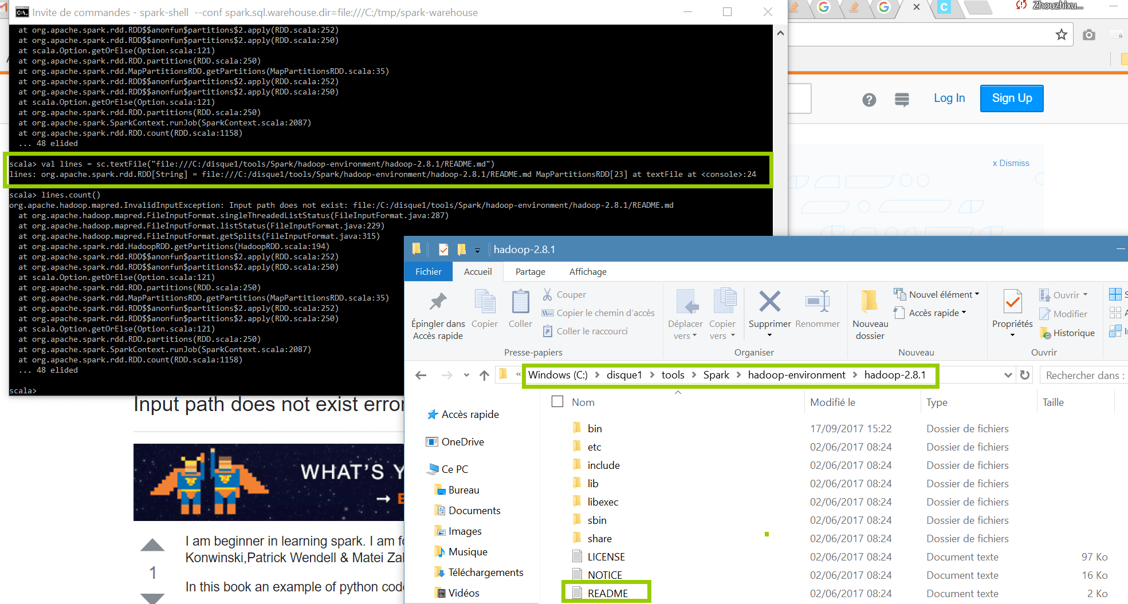Switch to the Partage tab

(x=530, y=271)
